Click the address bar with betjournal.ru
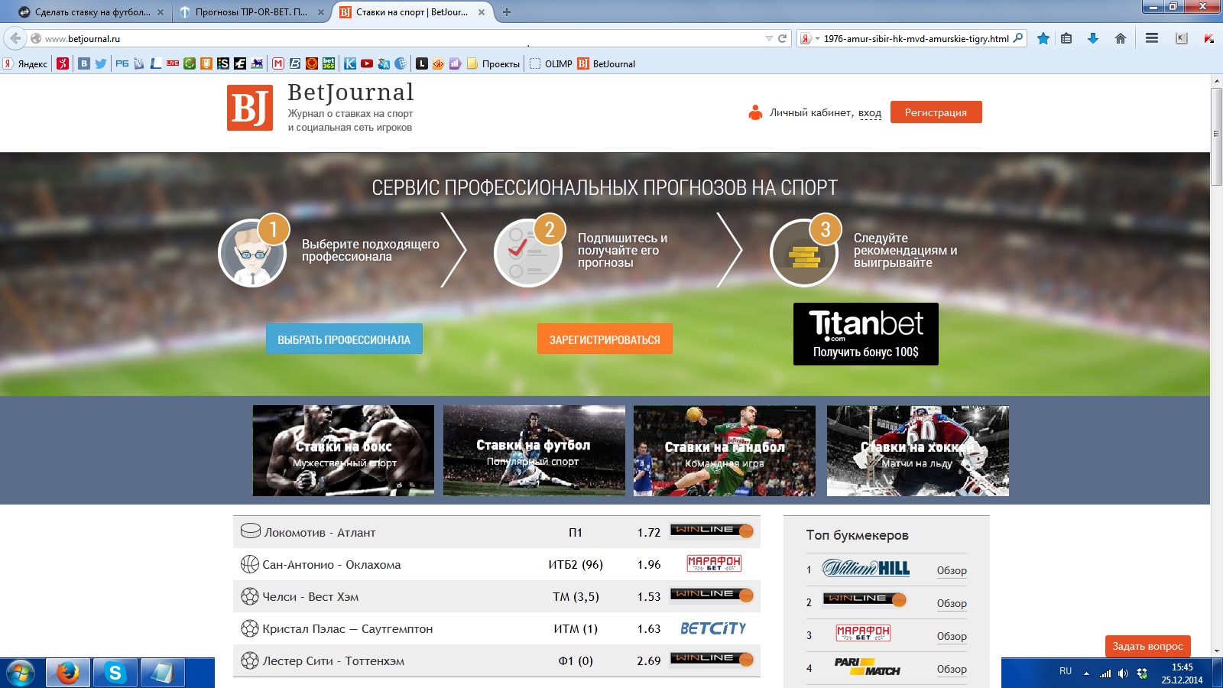Image resolution: width=1223 pixels, height=688 pixels. [397, 38]
